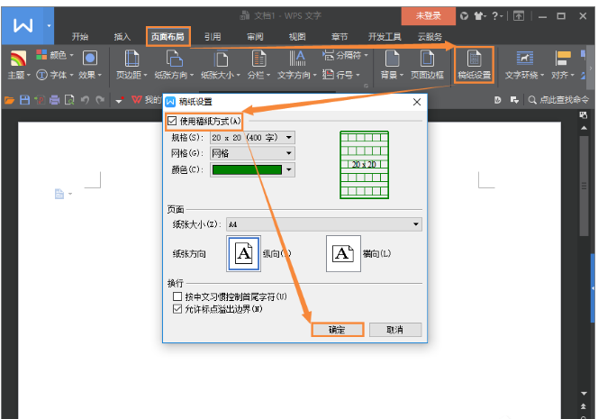The width and height of the screenshot is (607, 419).
Task: Click the 20 x 20 grid preview
Action: coord(364,165)
